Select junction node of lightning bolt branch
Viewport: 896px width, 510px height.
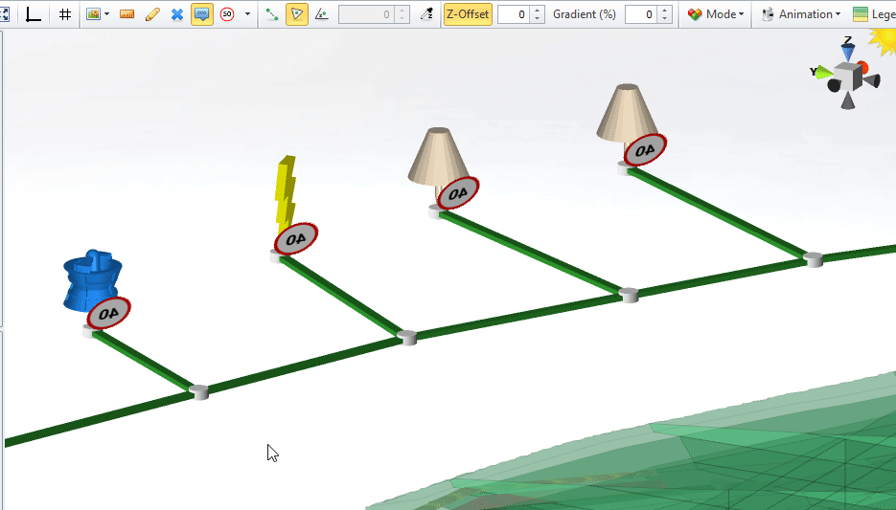(407, 337)
